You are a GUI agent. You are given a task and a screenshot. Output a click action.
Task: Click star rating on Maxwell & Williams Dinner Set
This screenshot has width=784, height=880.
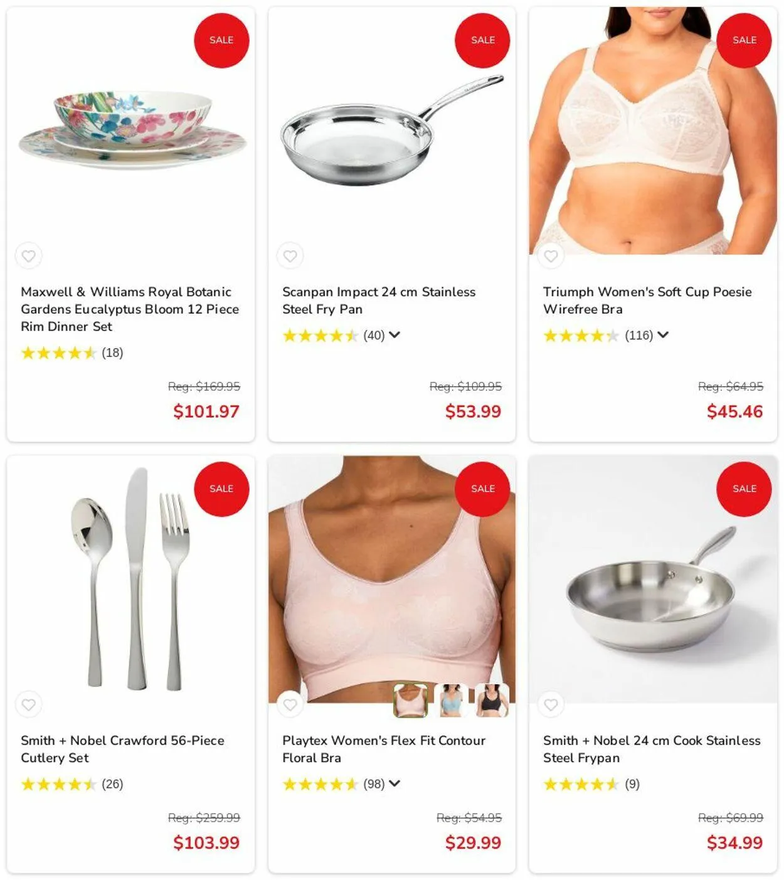point(59,353)
